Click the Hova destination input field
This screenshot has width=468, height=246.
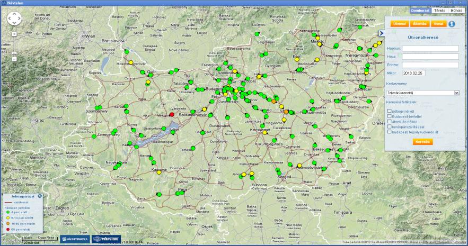coord(430,57)
